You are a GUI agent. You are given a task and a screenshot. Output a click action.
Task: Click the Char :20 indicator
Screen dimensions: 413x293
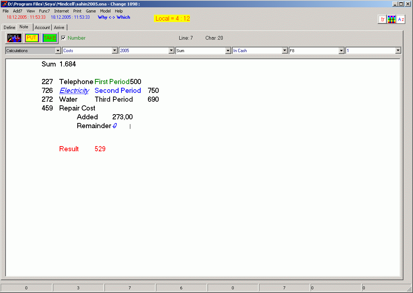tap(214, 38)
